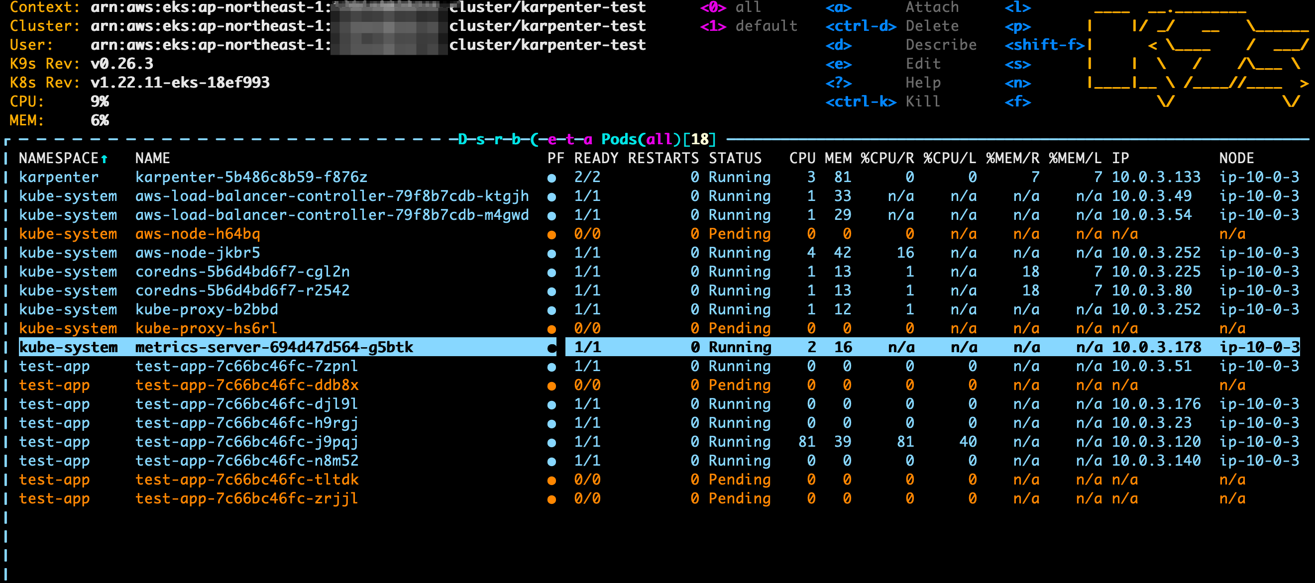
Task: Click orange dot for test-app-7c66bc46fc-zrjjl
Action: [x=551, y=499]
